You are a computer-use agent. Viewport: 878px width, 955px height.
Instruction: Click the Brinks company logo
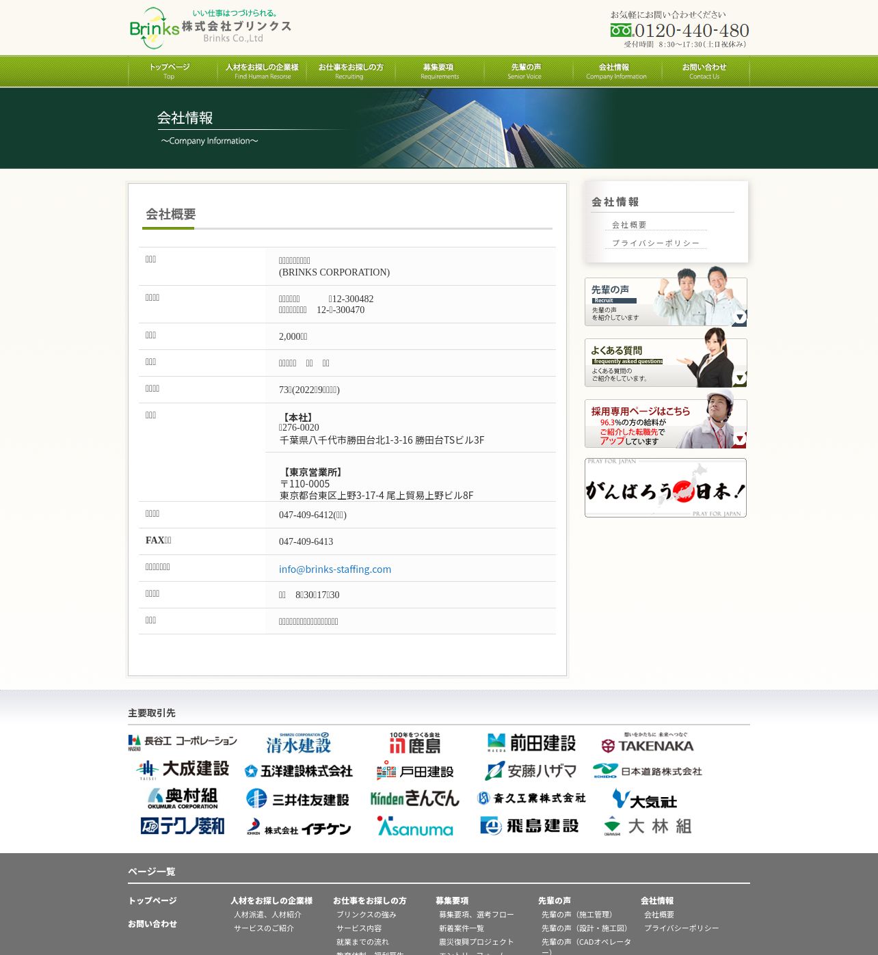[211, 27]
